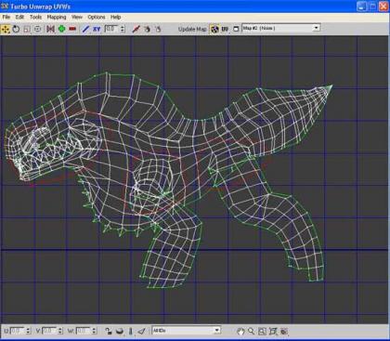Screen dimensions: 390x341
Task: Select the Zoom magnifier tool
Action: click(251, 332)
